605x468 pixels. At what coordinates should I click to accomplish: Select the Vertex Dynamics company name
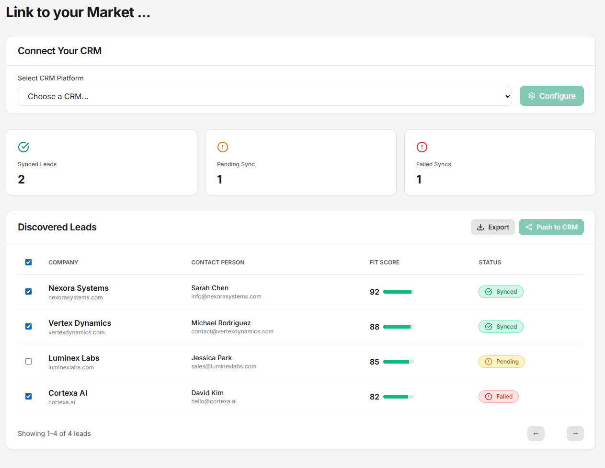tap(80, 323)
